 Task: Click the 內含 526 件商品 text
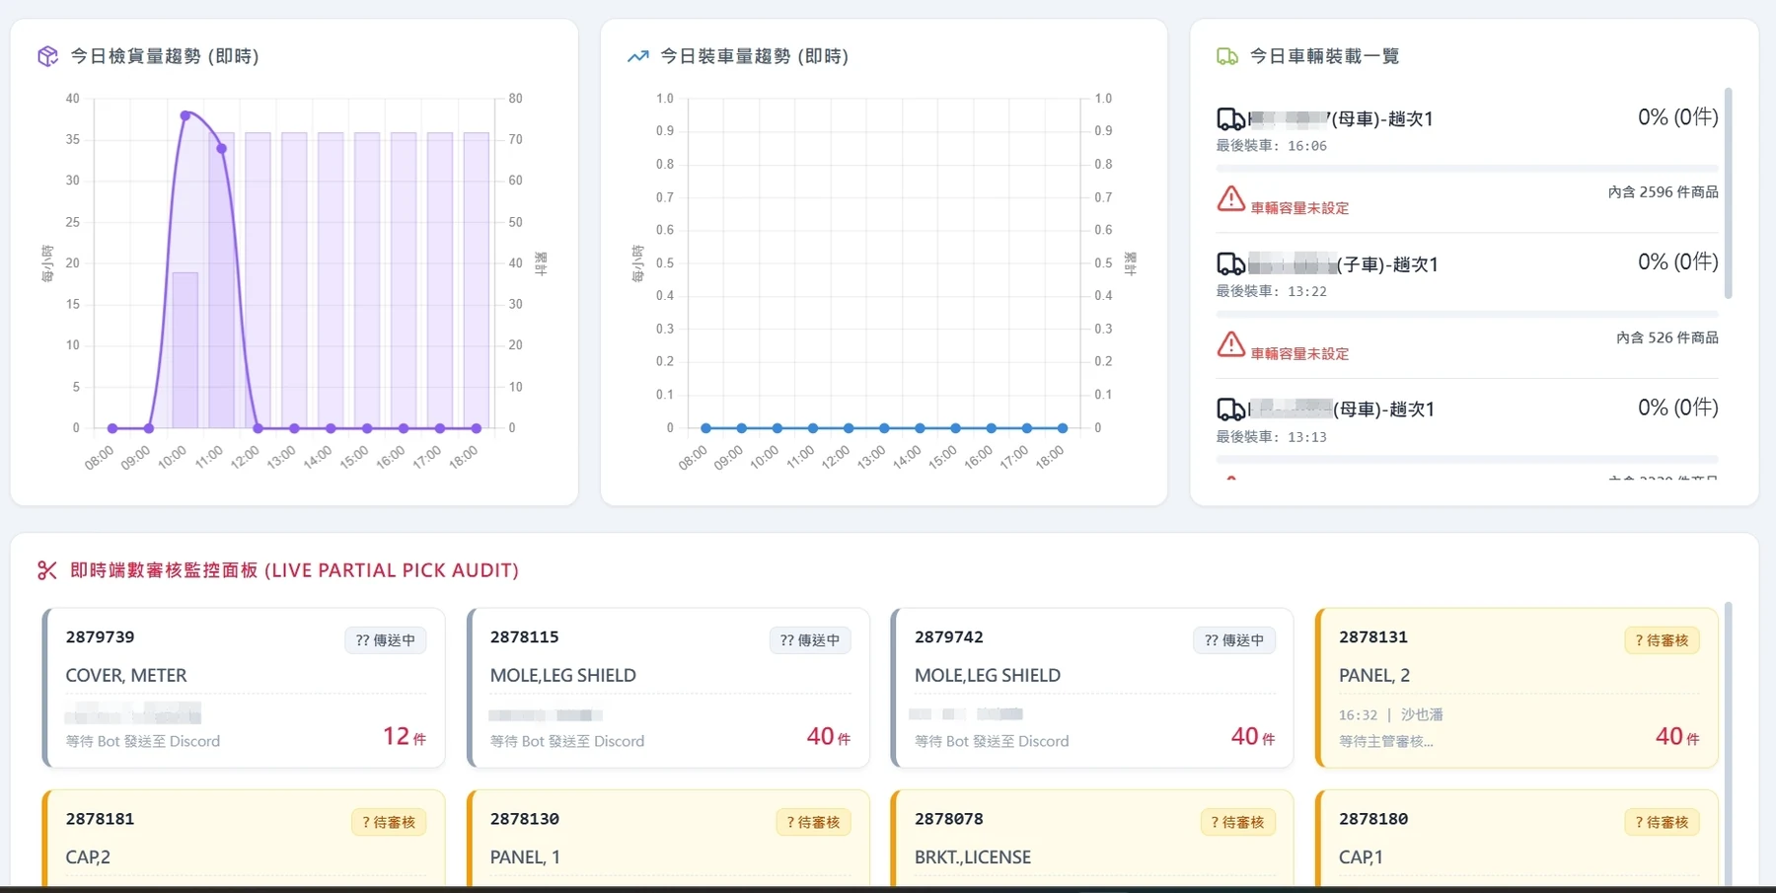1666,337
